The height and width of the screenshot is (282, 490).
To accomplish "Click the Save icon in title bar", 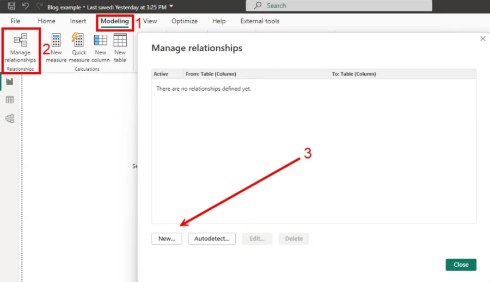I will pos(11,6).
